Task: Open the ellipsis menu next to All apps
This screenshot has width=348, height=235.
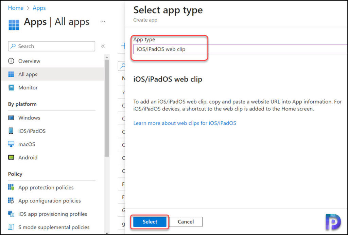Action: 103,22
